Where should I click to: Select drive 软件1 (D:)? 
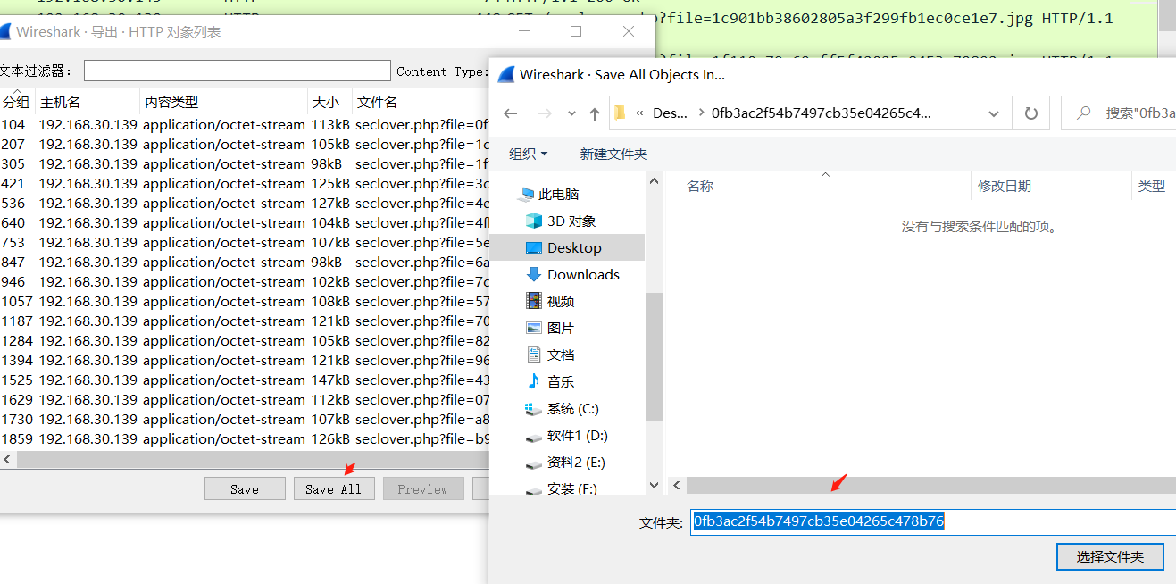(578, 435)
